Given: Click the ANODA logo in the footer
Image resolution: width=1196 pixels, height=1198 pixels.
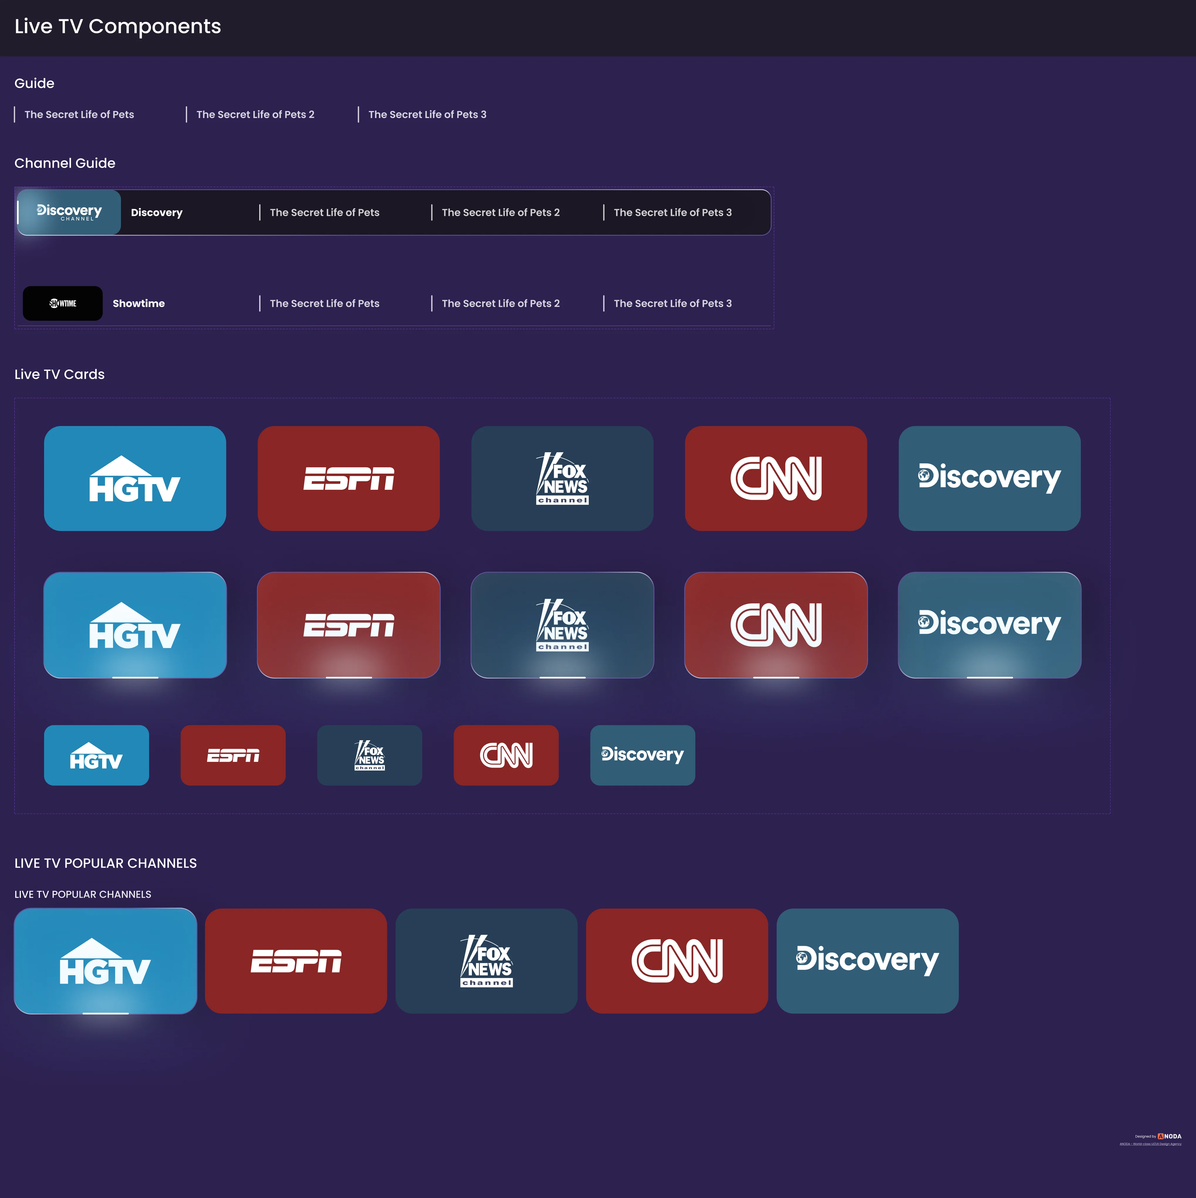Looking at the screenshot, I should (1169, 1137).
